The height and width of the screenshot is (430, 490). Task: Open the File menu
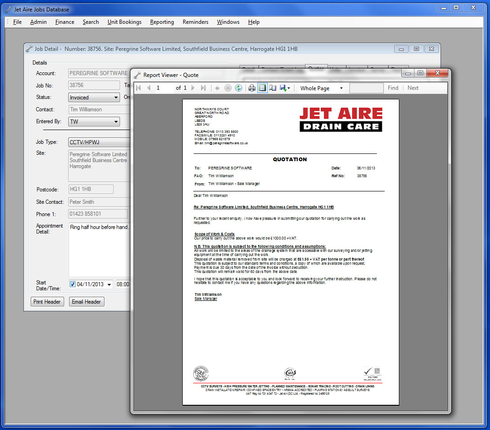[17, 22]
